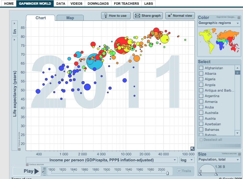Open the Geographic regions color dropdown
The image size is (243, 179).
219,23
